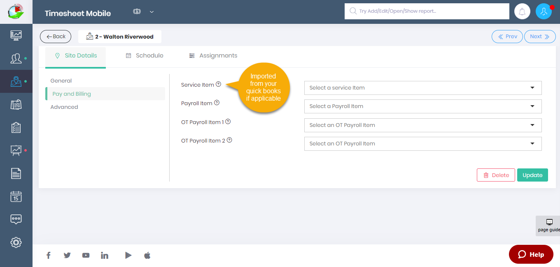
Task: Go to next site with Next
Action: (x=540, y=37)
